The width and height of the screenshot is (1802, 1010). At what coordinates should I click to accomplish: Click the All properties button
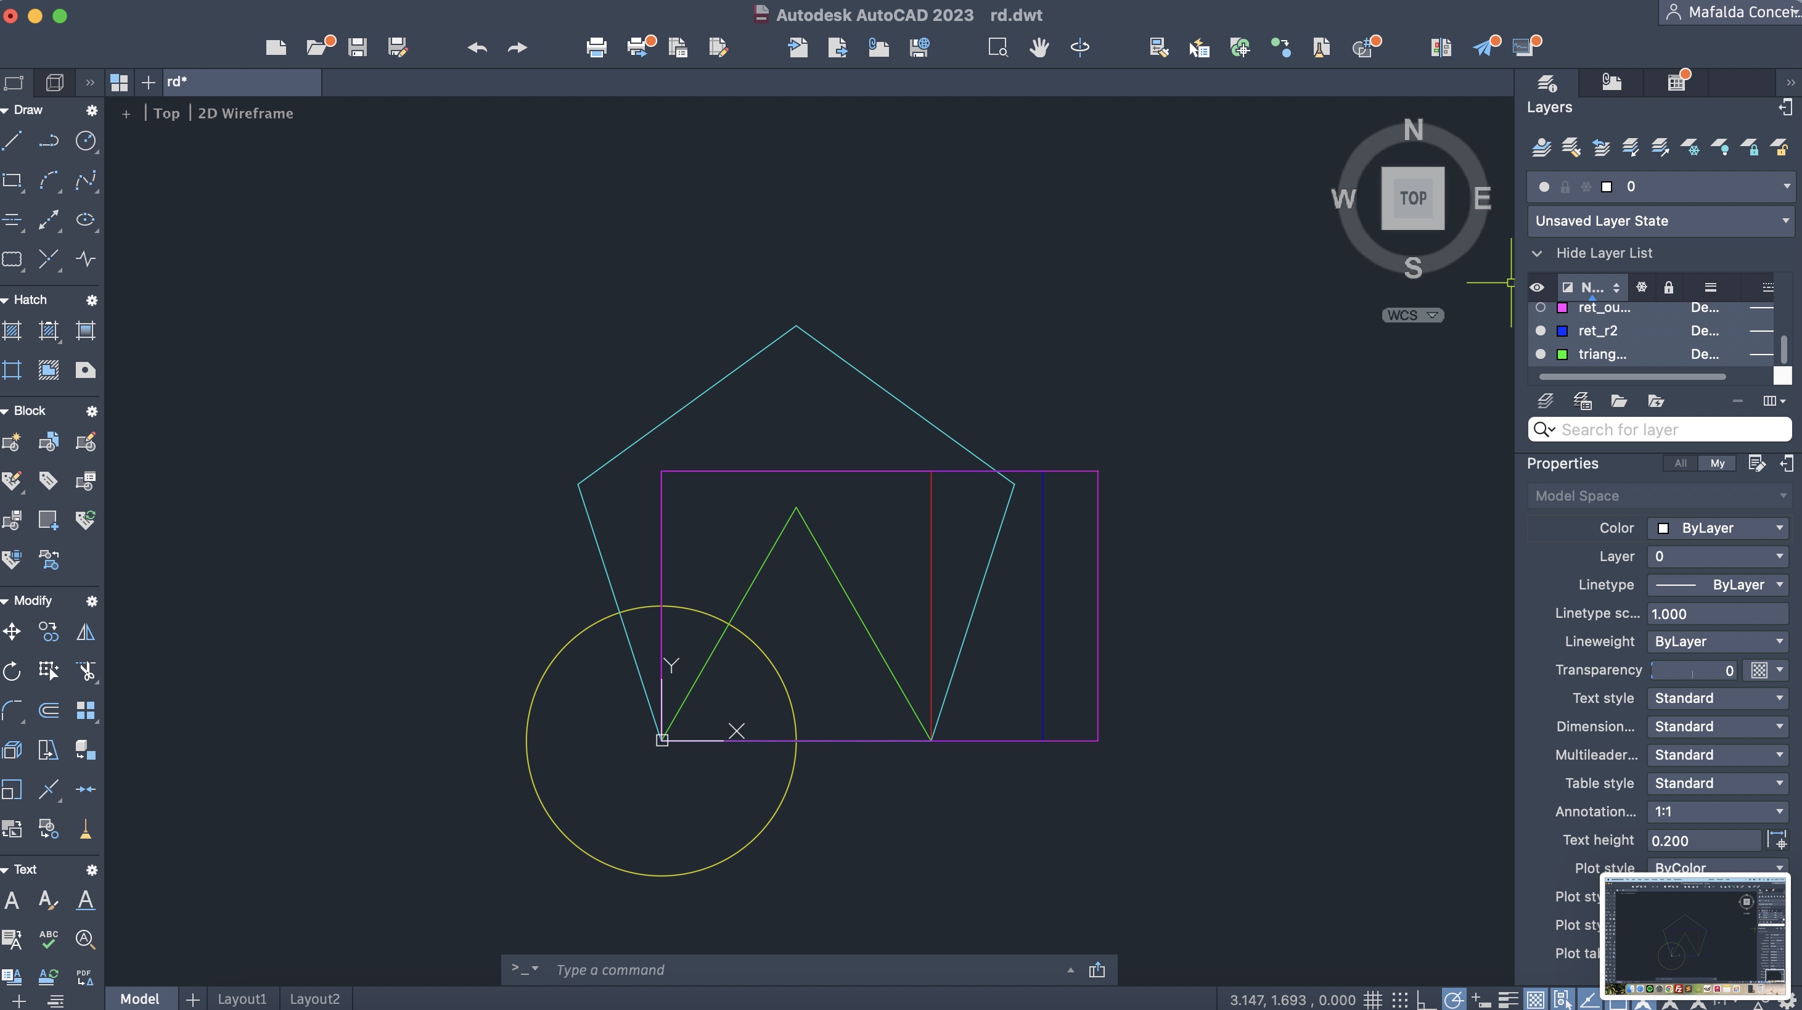1679,463
